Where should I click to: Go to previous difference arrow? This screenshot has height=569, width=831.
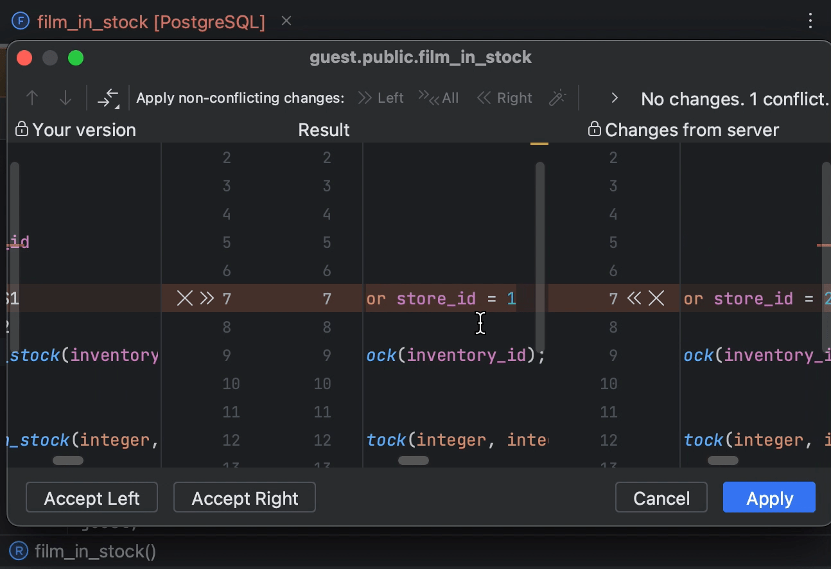[x=32, y=98]
